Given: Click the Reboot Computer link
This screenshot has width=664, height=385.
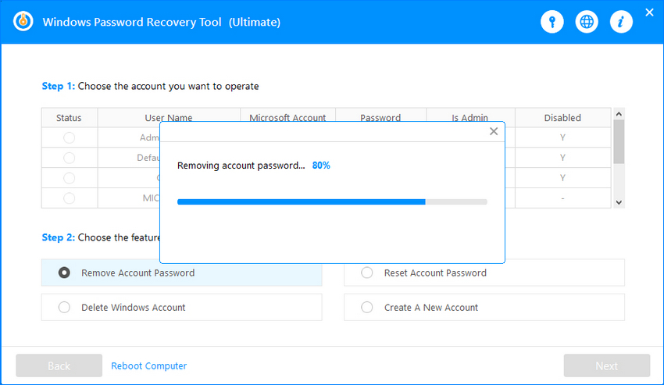Looking at the screenshot, I should 148,365.
